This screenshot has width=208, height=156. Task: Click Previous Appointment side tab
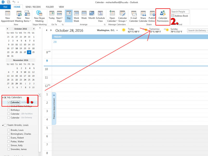pyautogui.click(x=54, y=108)
